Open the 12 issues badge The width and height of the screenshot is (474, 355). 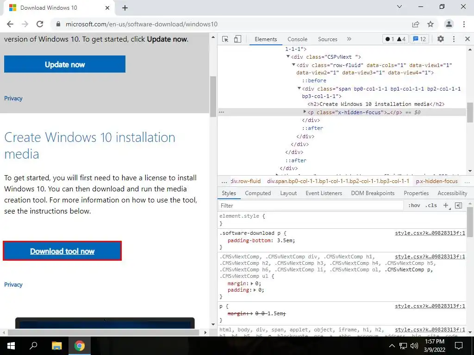coord(419,39)
